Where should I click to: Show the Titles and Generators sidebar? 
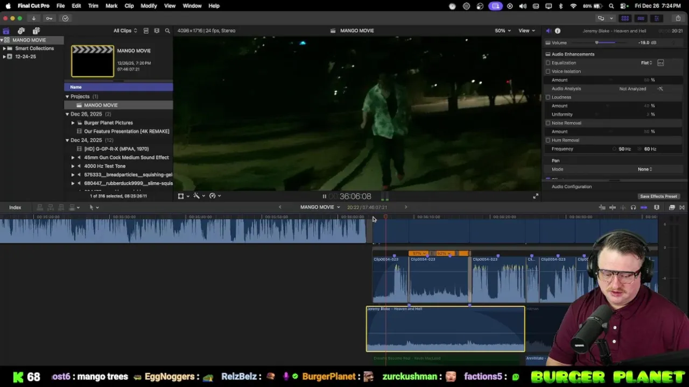click(x=36, y=31)
